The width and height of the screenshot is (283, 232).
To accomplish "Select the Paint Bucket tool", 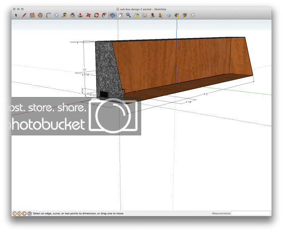I will 72,15.
